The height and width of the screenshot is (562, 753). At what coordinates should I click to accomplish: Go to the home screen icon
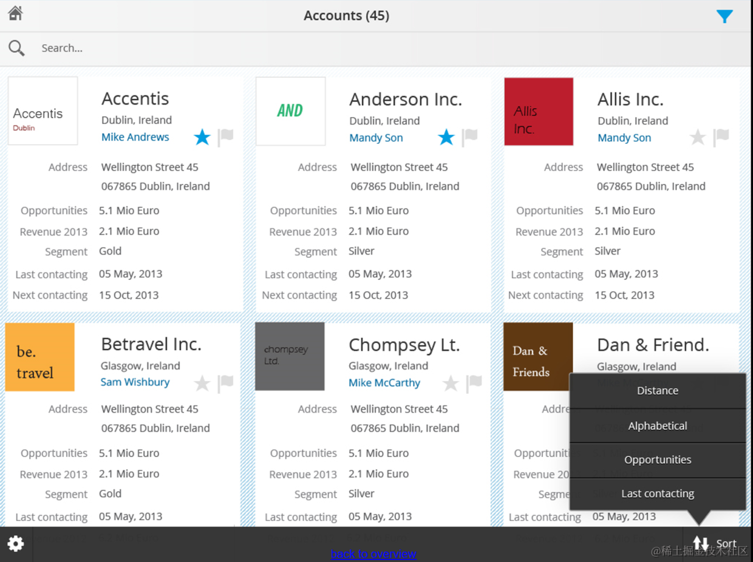click(x=15, y=13)
